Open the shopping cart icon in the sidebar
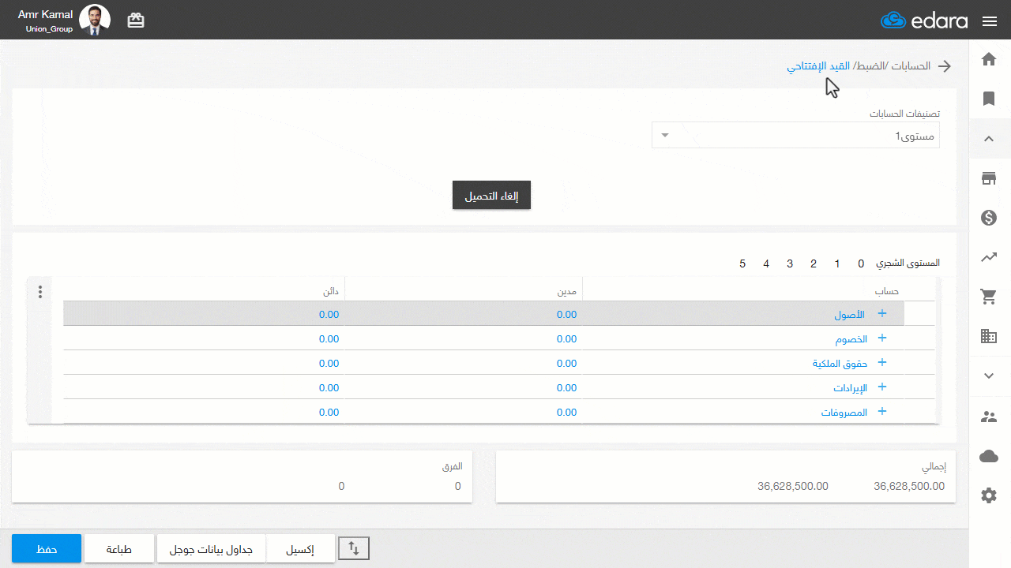This screenshot has width=1011, height=568. (x=989, y=297)
